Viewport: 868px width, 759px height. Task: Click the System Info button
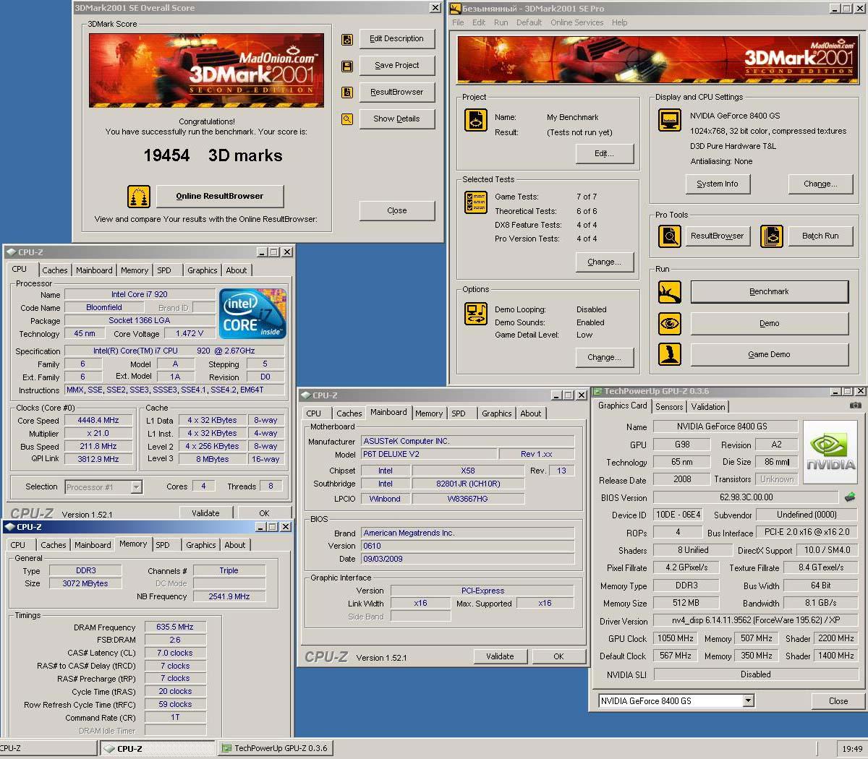click(718, 184)
